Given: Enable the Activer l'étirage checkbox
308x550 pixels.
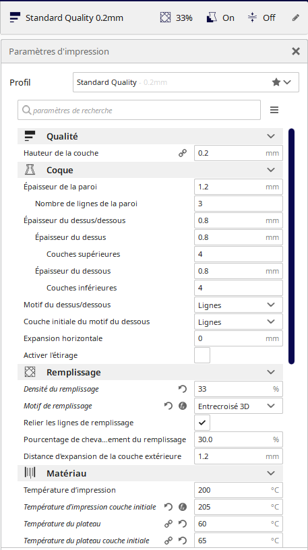Looking at the screenshot, I should [202, 355].
